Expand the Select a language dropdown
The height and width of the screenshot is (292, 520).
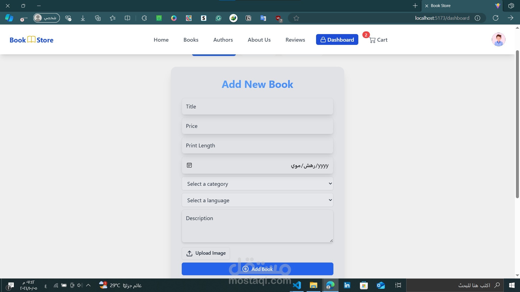pos(257,200)
